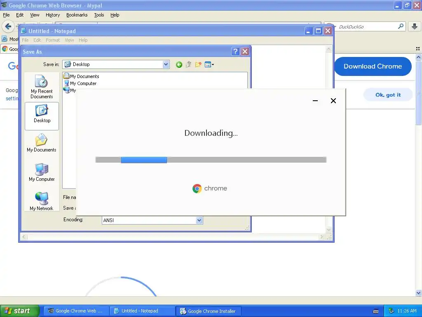Click the taskbar clock 11:26 AM
The width and height of the screenshot is (422, 317).
(x=407, y=311)
